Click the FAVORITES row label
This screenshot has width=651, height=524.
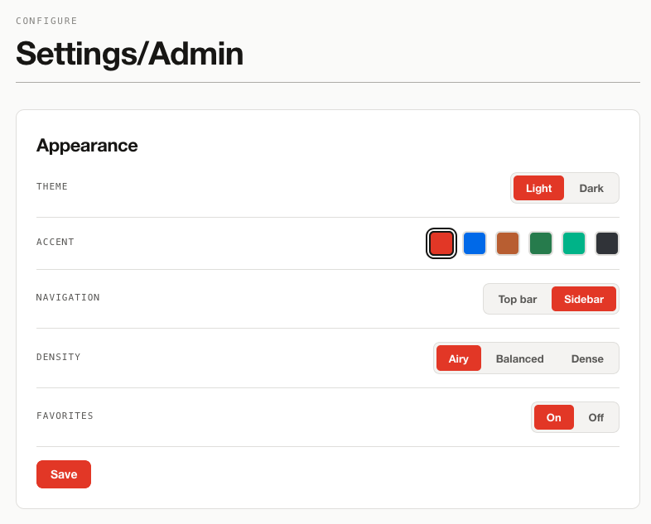65,416
